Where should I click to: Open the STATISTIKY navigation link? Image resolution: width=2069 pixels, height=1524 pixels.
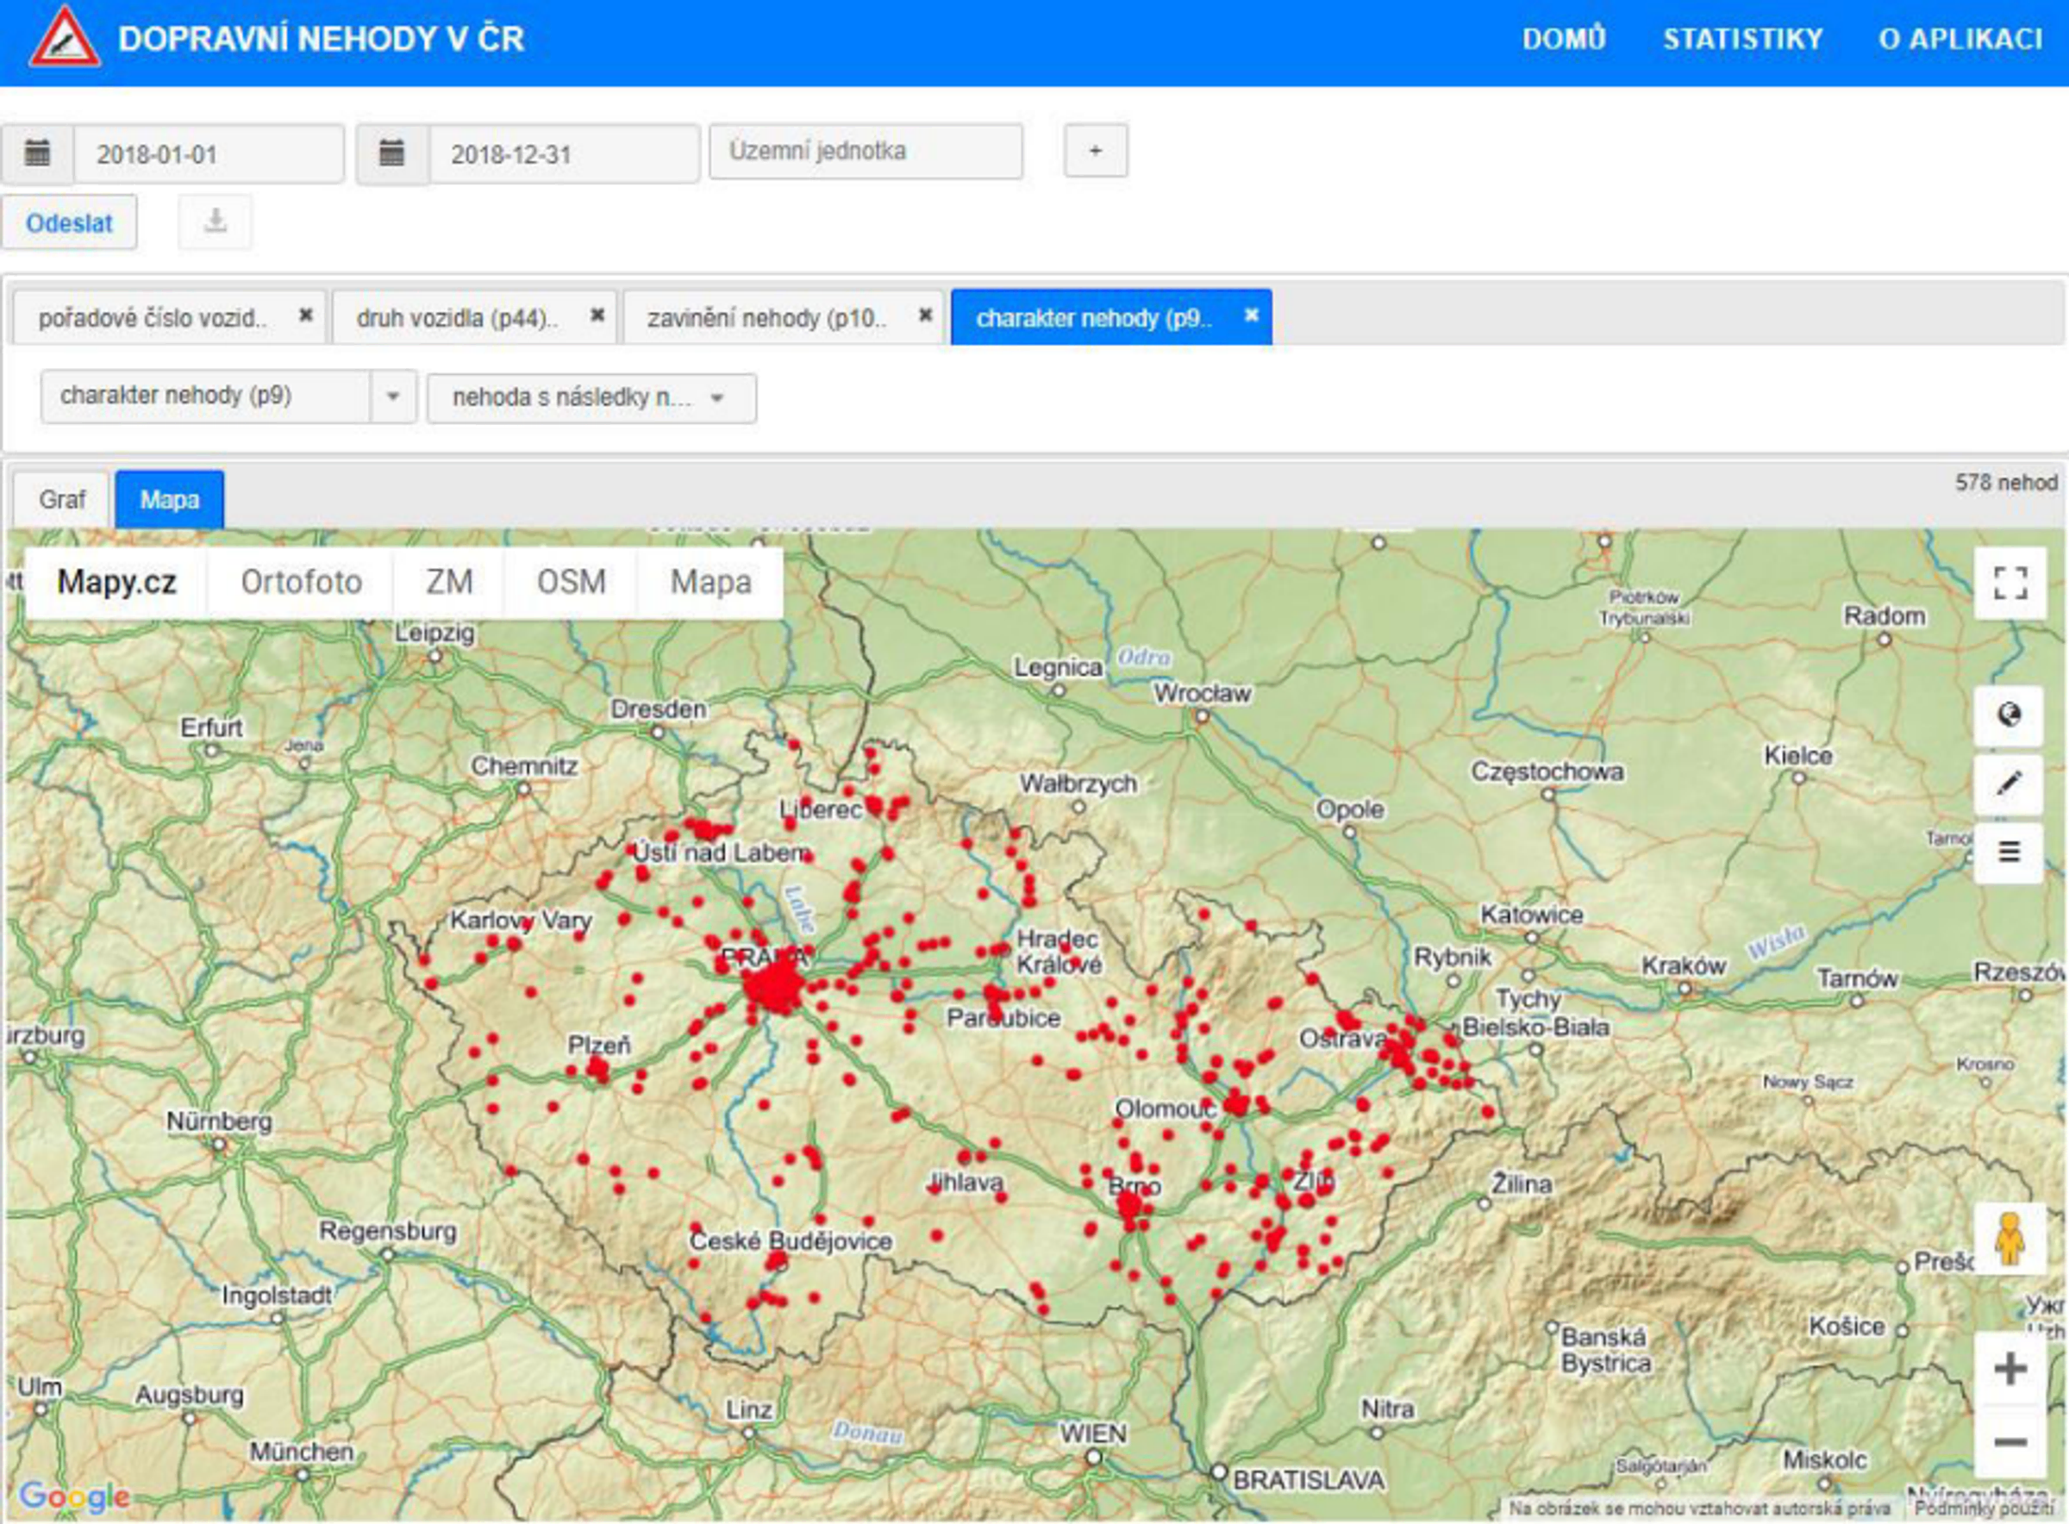click(1742, 39)
